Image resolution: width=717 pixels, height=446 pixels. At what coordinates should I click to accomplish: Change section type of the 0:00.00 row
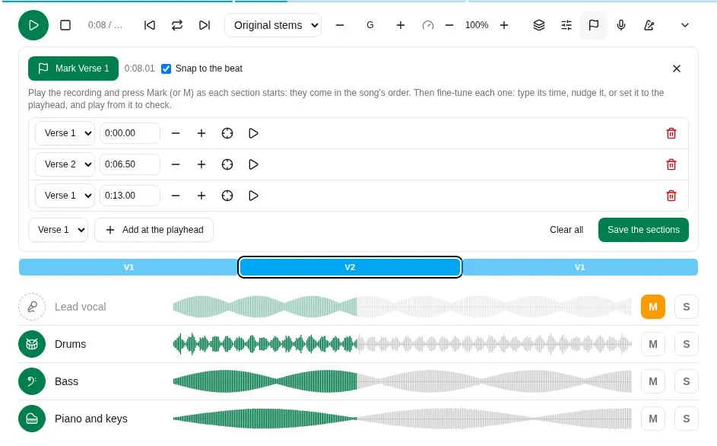pyautogui.click(x=65, y=133)
